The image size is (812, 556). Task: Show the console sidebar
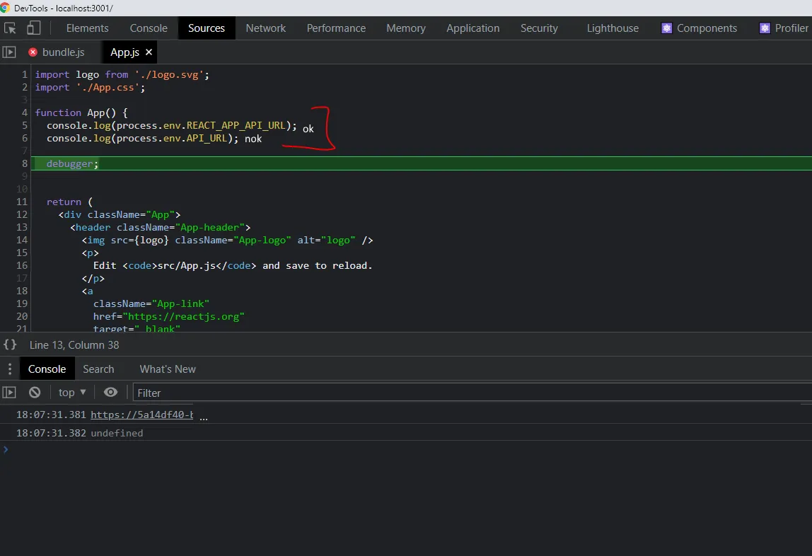pyautogui.click(x=9, y=392)
